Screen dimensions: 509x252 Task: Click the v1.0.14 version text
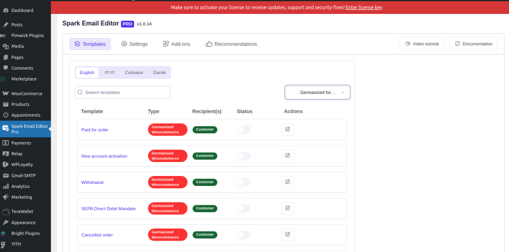[x=144, y=24]
